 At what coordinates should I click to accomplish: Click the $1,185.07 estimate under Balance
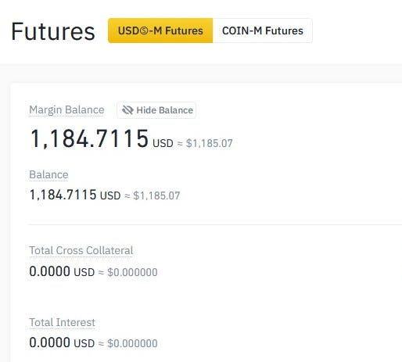[x=156, y=195]
